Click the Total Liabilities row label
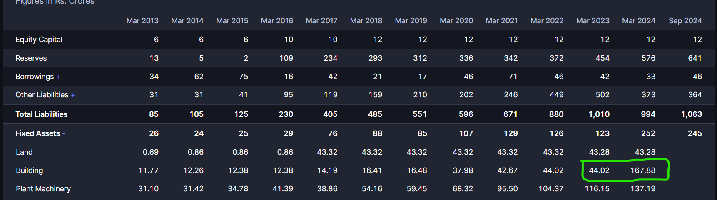 tap(41, 114)
